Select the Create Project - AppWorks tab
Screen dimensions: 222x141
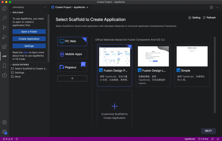tap(70, 7)
